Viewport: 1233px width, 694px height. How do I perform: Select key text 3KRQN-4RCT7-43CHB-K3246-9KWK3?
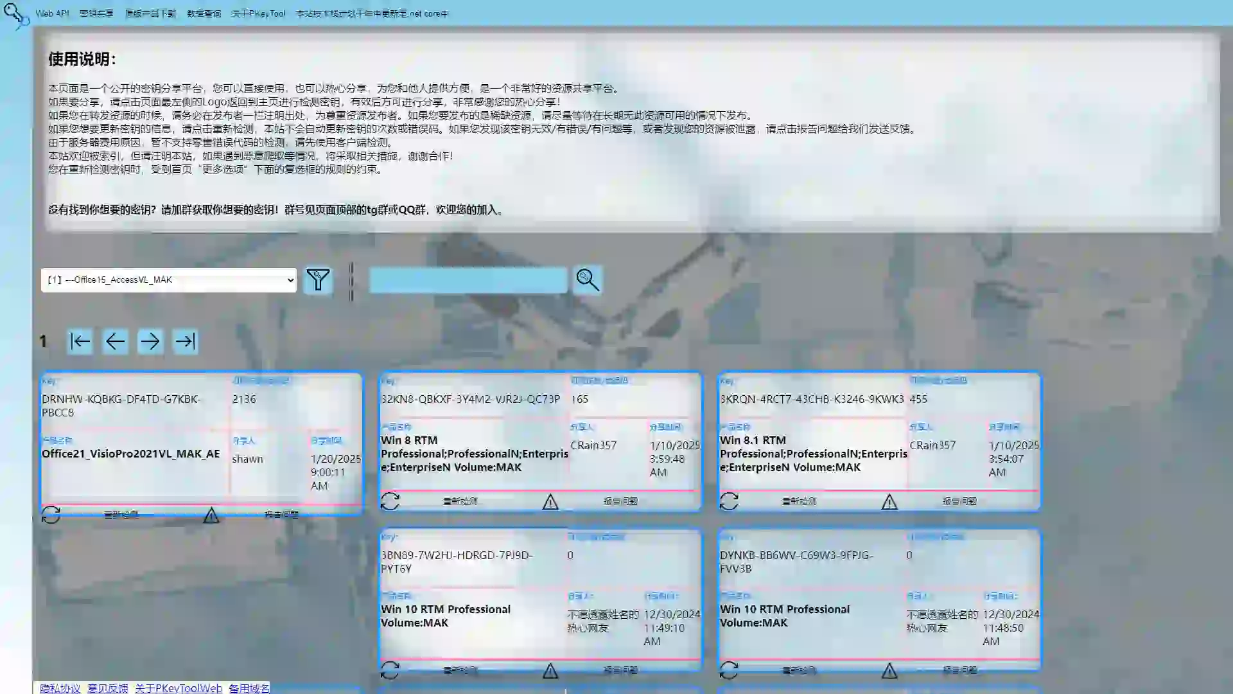click(812, 399)
